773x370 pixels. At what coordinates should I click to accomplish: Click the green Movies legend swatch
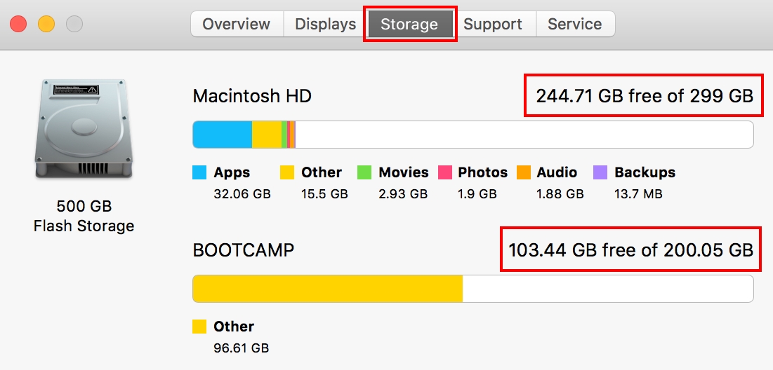pos(364,172)
